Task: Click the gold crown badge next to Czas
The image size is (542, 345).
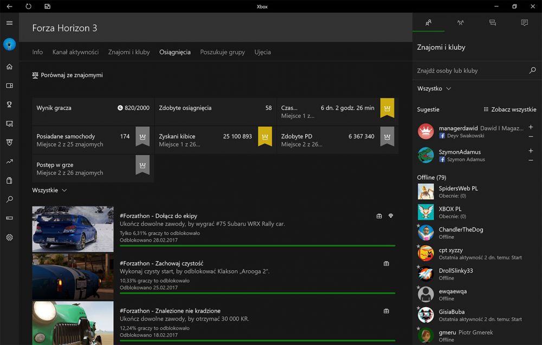Action: [x=387, y=108]
